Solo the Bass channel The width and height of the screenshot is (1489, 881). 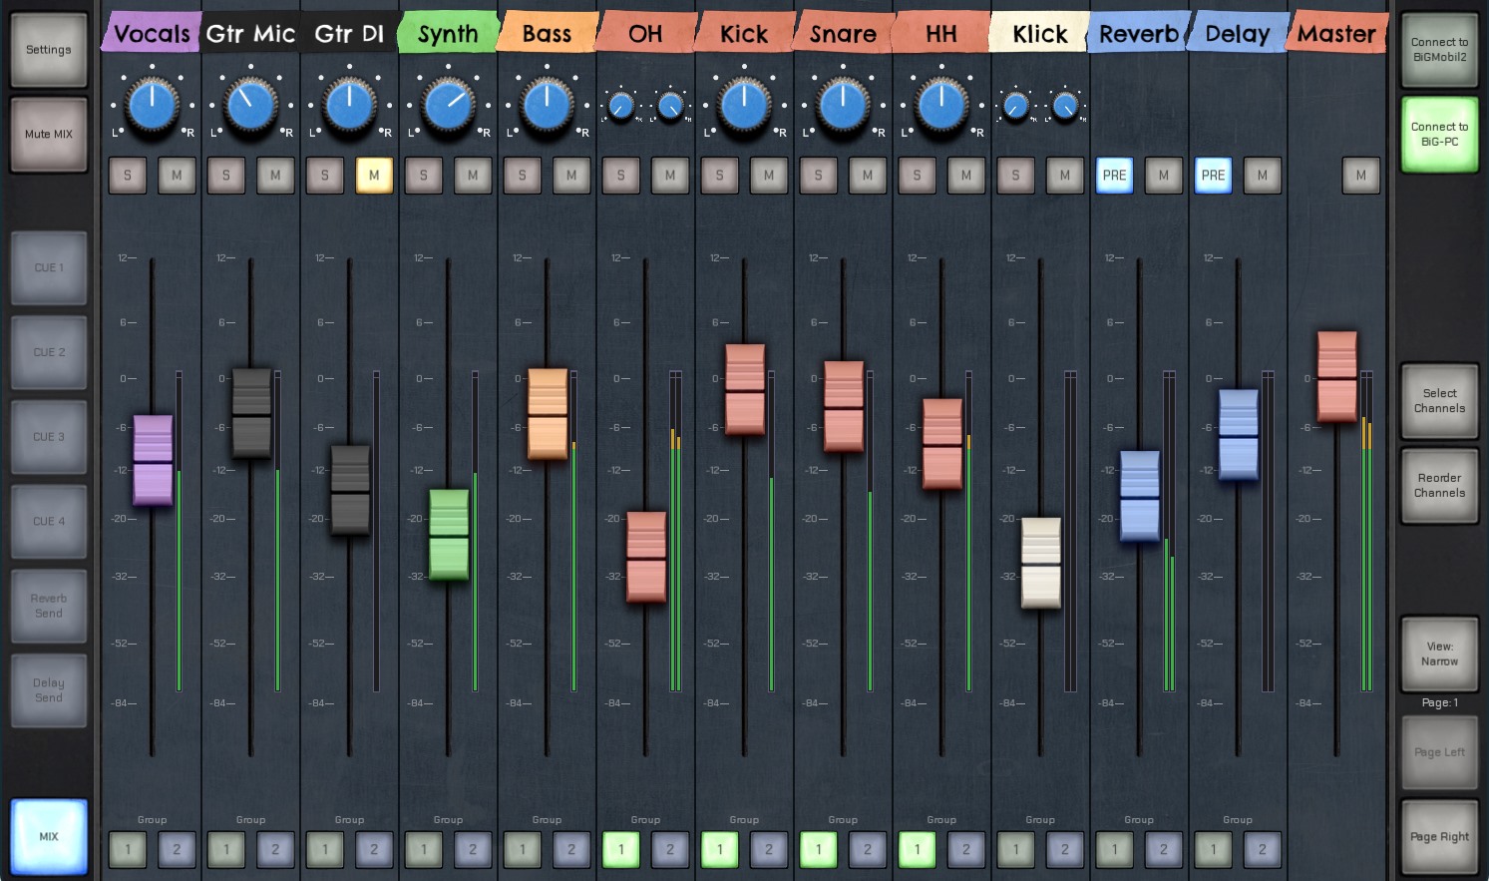pos(522,176)
